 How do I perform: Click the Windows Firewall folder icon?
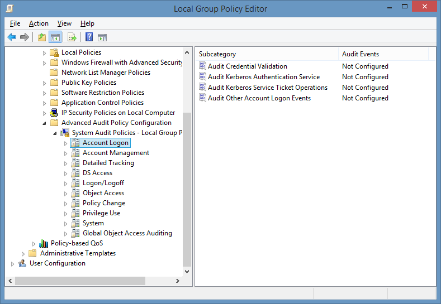coord(54,62)
